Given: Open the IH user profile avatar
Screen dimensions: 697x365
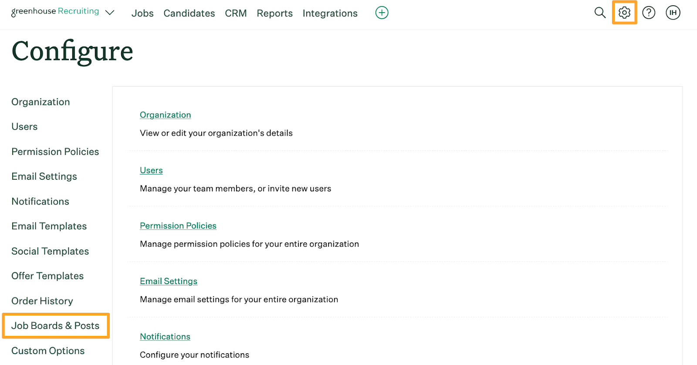Looking at the screenshot, I should pyautogui.click(x=673, y=13).
